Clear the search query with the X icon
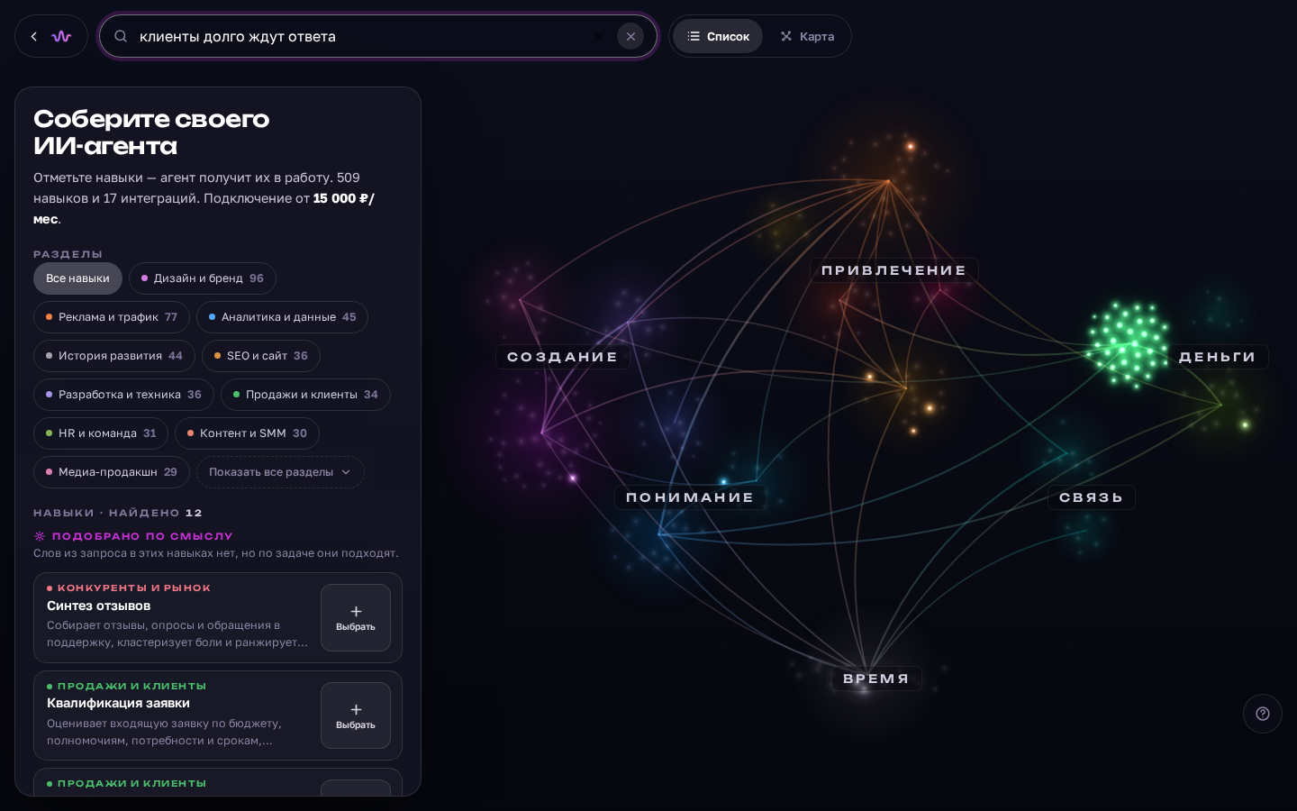 [x=630, y=37]
